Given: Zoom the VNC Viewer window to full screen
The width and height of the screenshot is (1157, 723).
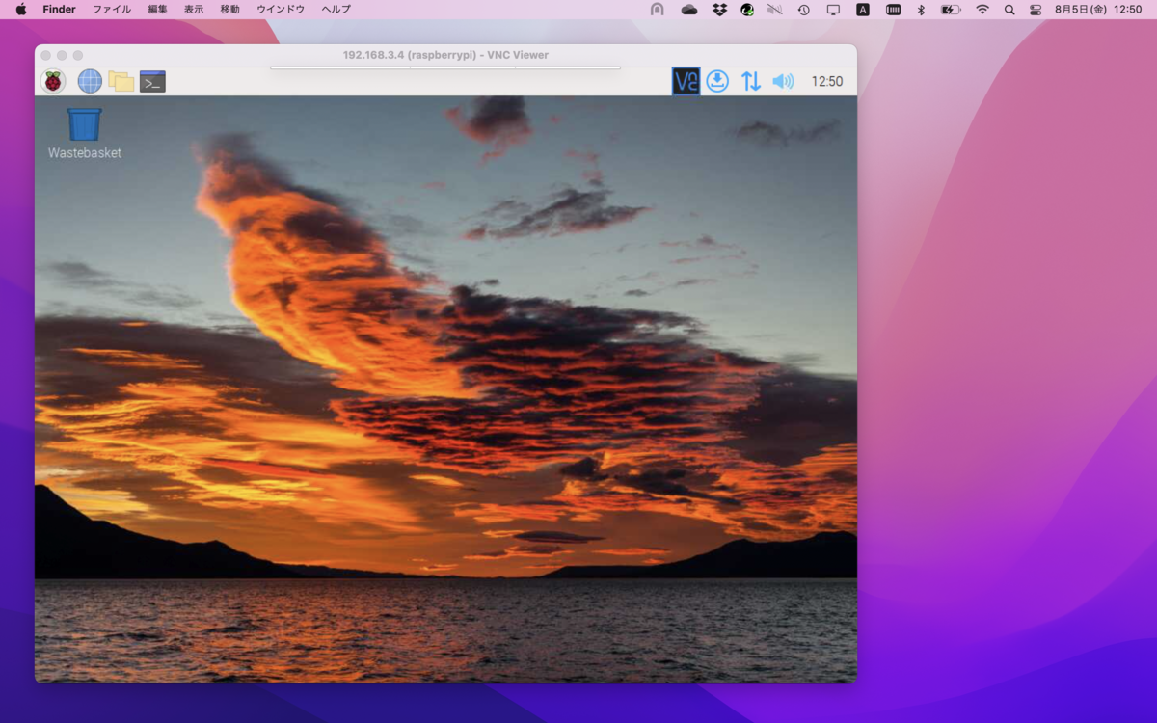Looking at the screenshot, I should tap(78, 55).
